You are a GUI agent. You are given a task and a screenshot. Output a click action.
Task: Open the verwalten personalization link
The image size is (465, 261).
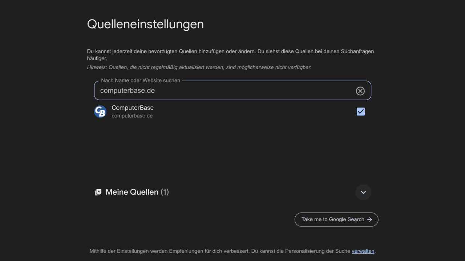363,251
